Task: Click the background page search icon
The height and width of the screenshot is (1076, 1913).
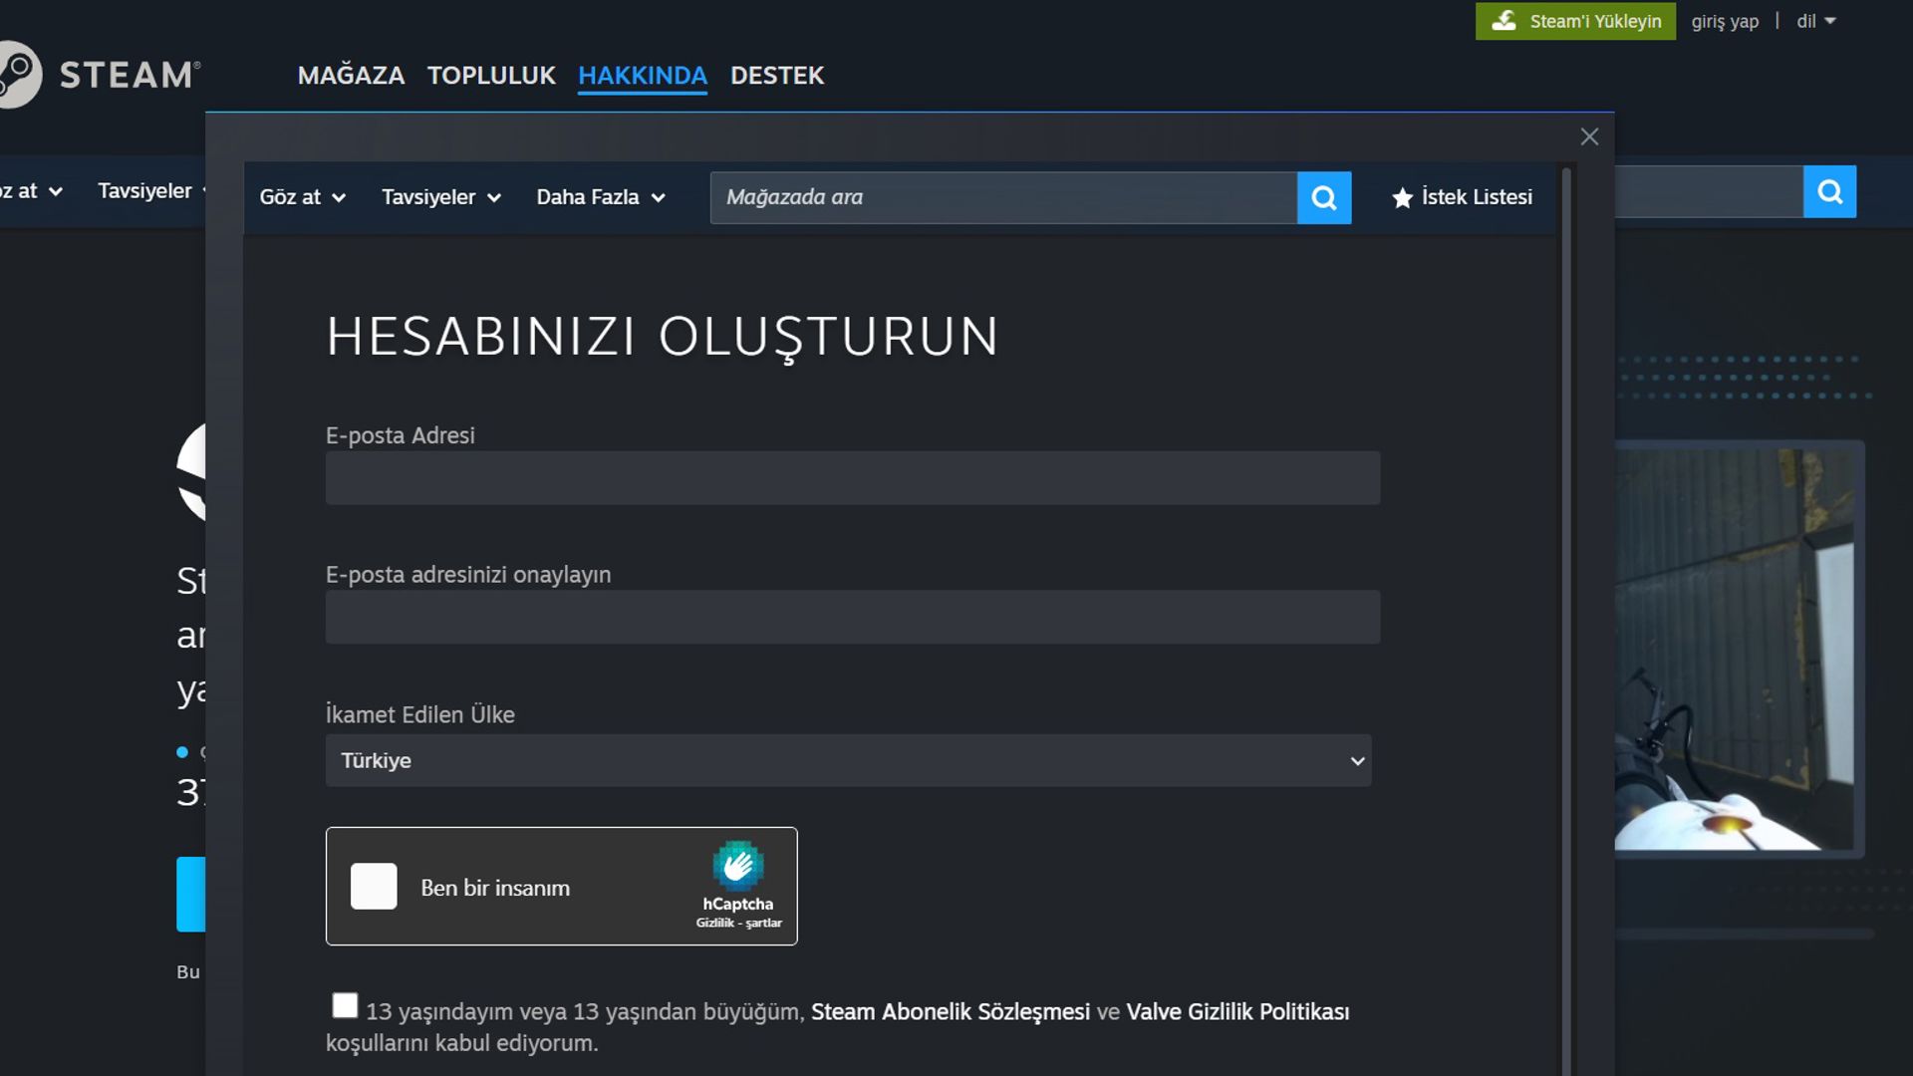Action: (1829, 191)
